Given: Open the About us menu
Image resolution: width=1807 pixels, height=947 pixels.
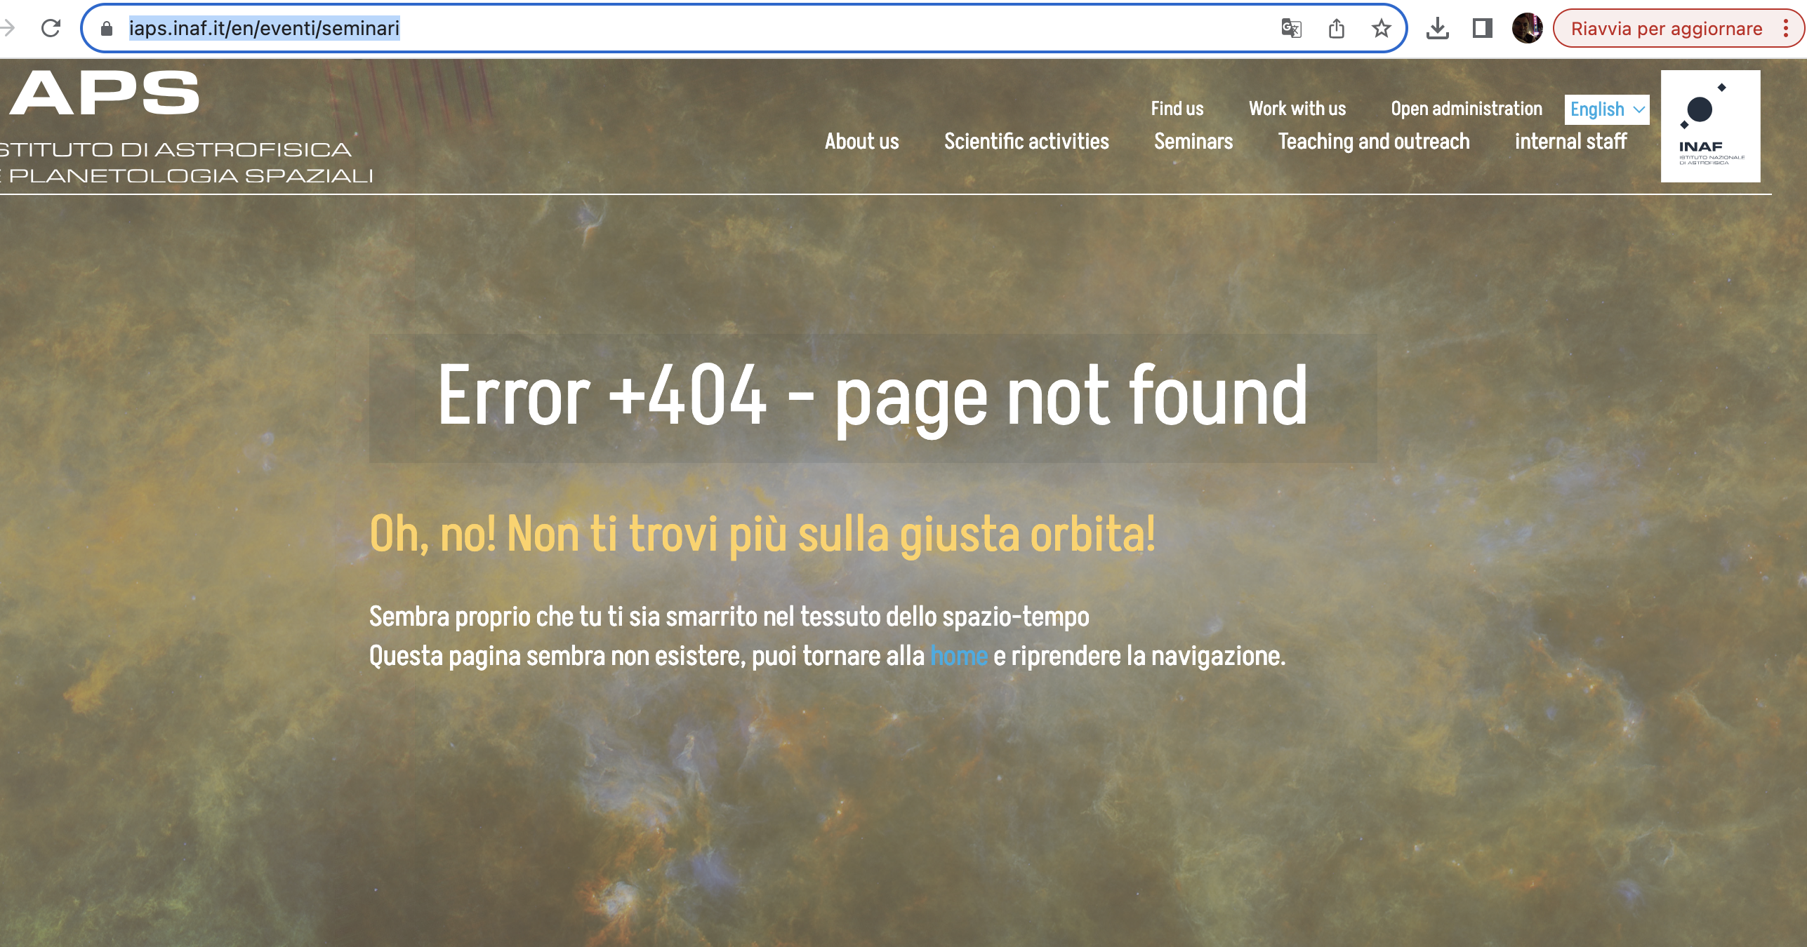Looking at the screenshot, I should pos(861,142).
